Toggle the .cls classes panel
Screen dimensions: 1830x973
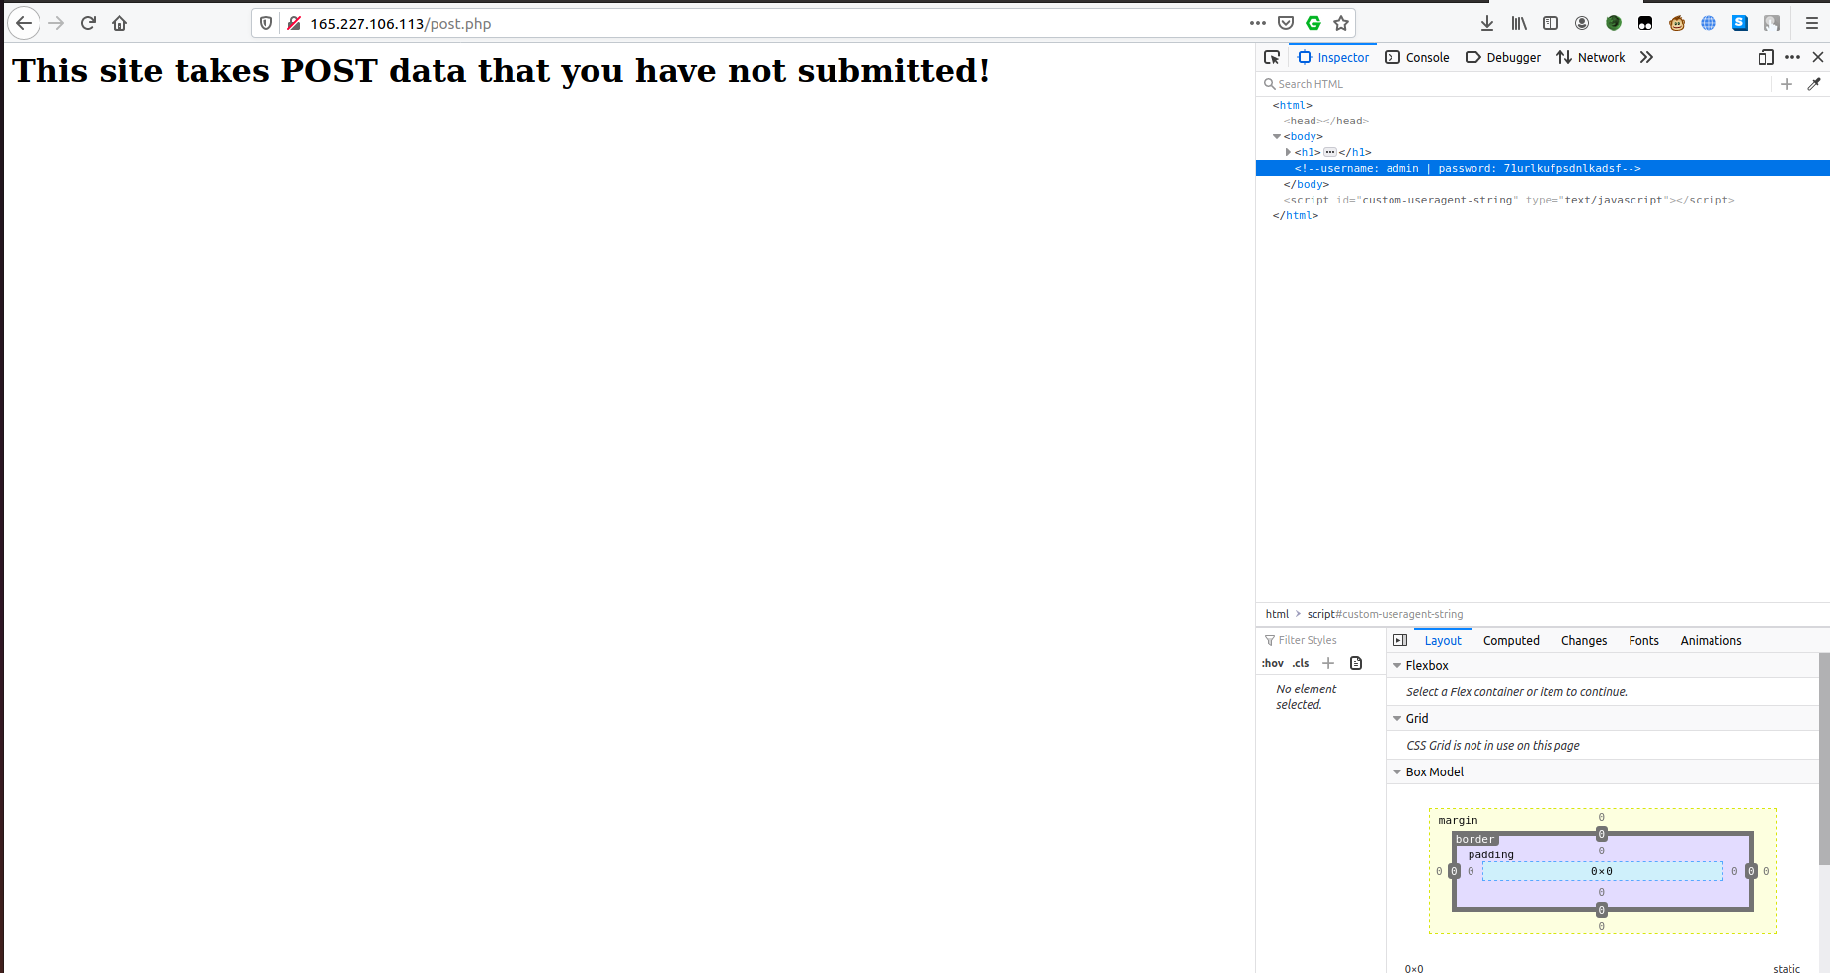pos(1301,663)
